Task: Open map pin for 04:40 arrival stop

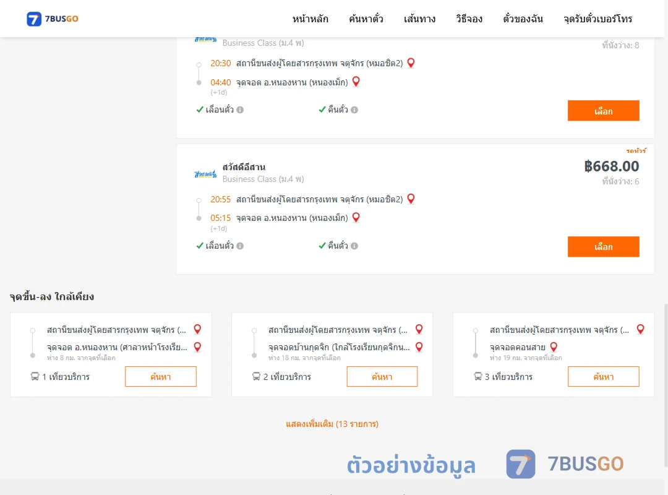Action: (356, 82)
